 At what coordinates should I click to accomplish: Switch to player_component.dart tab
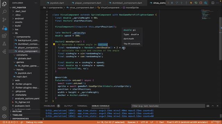pyautogui.click(x=86, y=3)
